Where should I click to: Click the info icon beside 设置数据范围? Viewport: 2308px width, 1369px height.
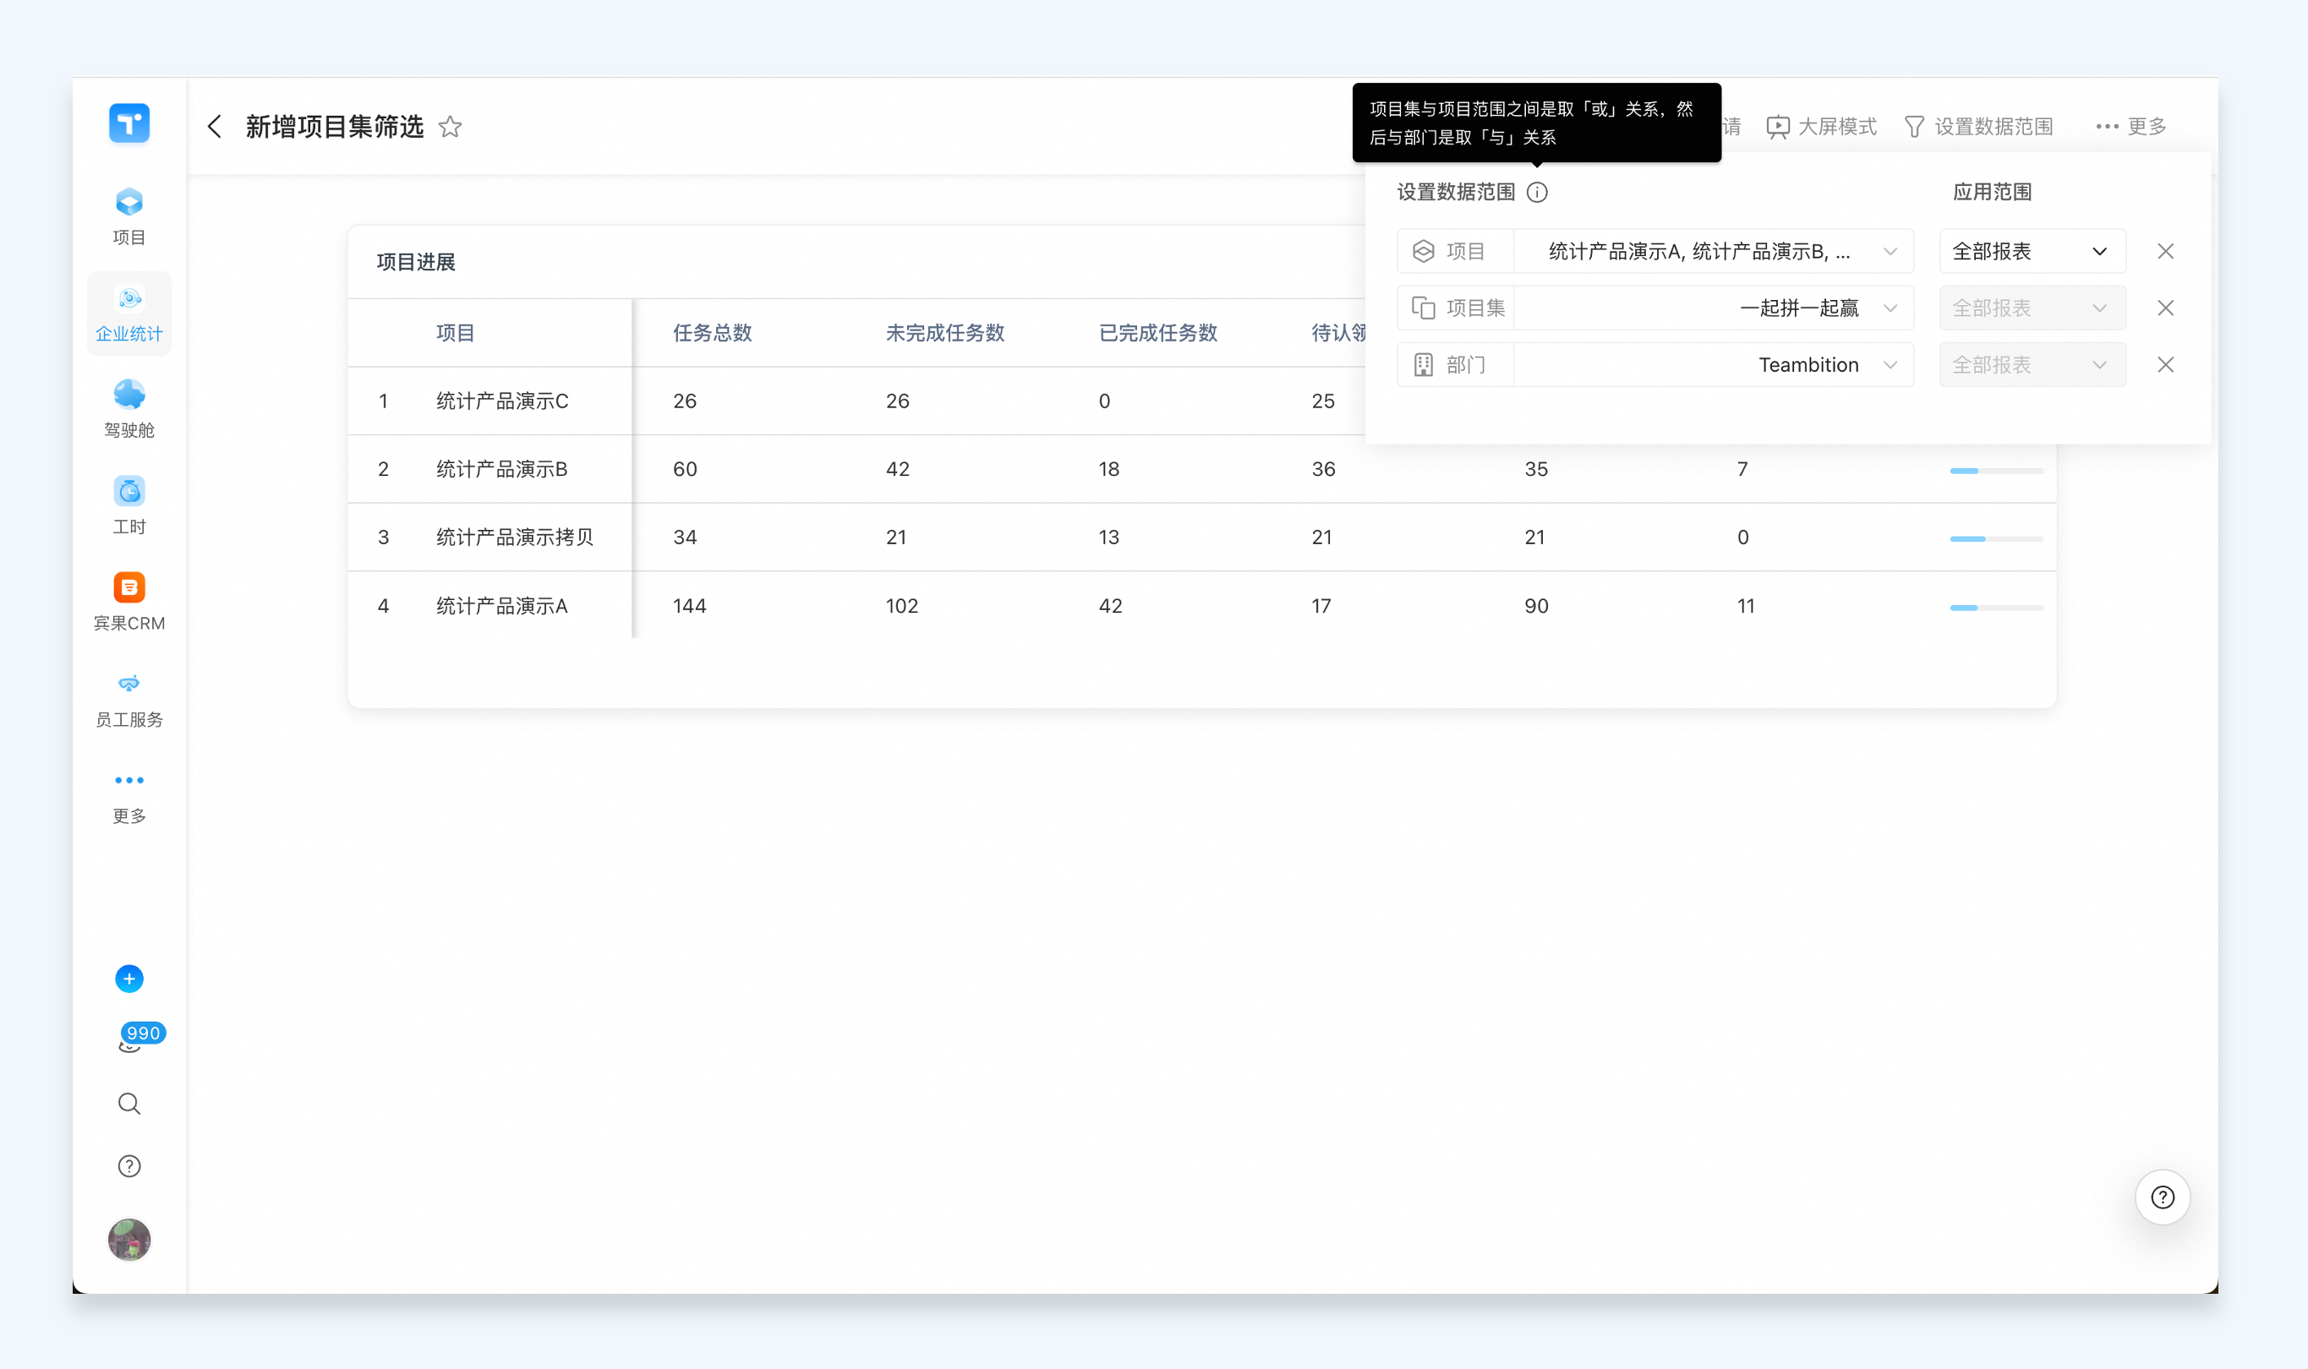tap(1536, 192)
